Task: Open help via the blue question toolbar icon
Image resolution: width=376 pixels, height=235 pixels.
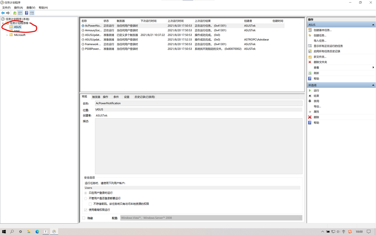Action: (26, 13)
